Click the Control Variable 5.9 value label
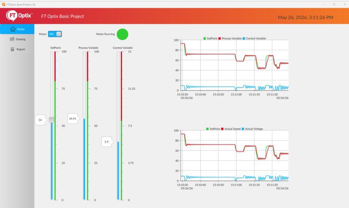Viewport: 349px width, 208px height. tap(106, 142)
